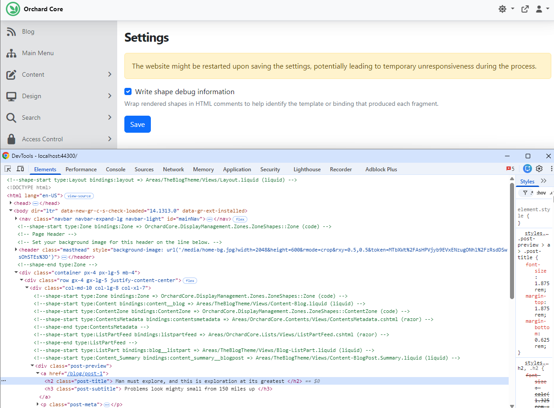Viewport: 554px width, 408px height.
Task: Switch to the Memory tab
Action: (x=203, y=169)
